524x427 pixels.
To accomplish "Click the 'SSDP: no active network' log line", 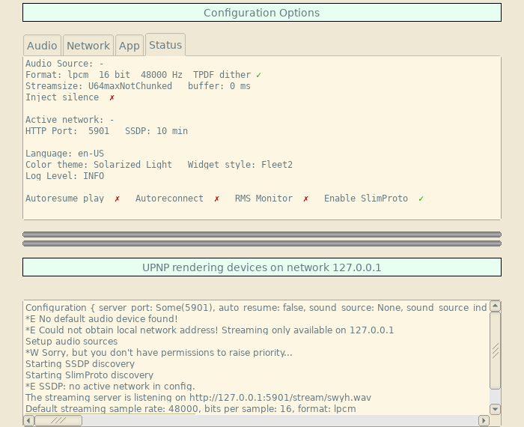I will click(110, 387).
